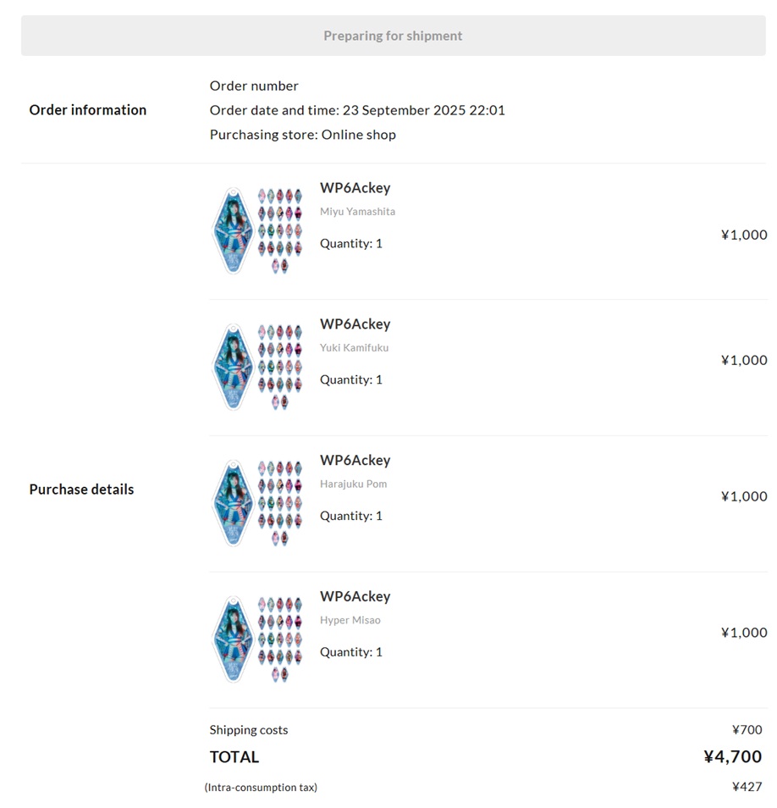Click the Purchase details heading
777x808 pixels.
(x=81, y=490)
